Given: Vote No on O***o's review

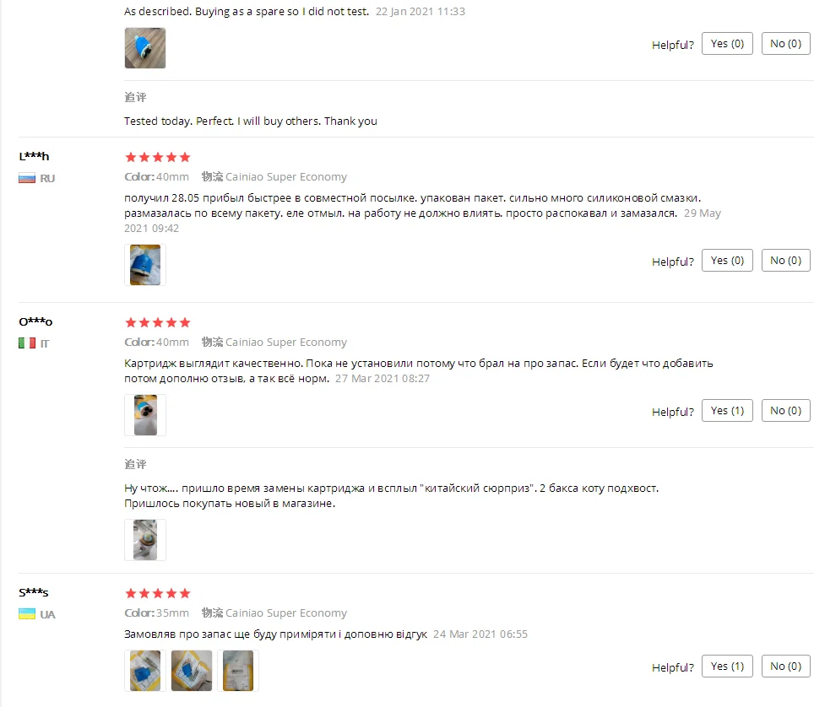Looking at the screenshot, I should [785, 411].
